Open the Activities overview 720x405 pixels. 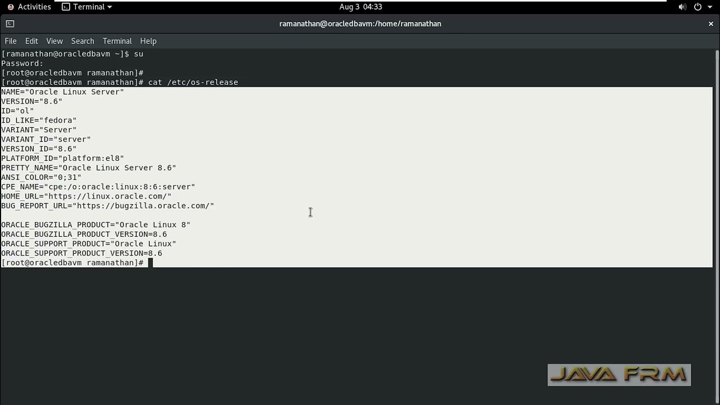click(x=29, y=7)
